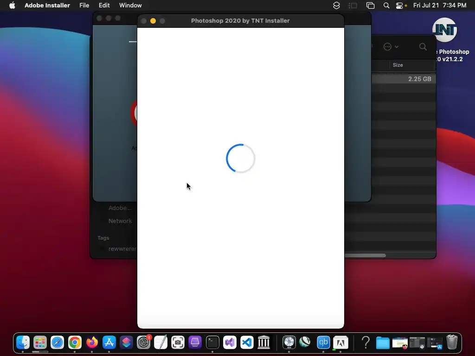The height and width of the screenshot is (356, 475).
Task: Open System Preferences from the Dock
Action: pos(144,343)
